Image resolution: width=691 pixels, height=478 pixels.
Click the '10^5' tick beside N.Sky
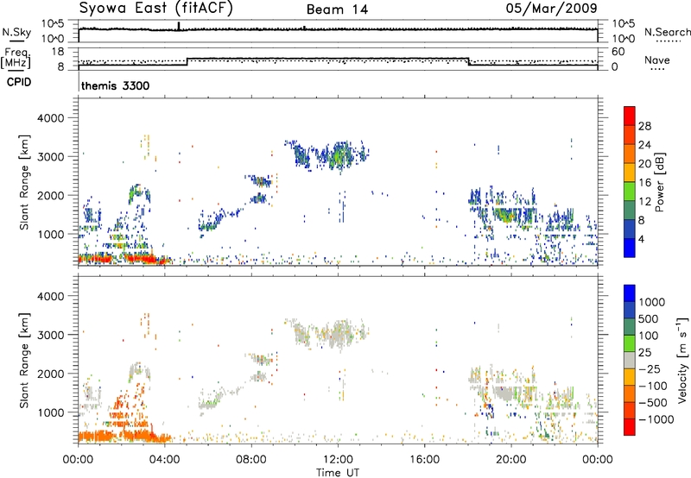pyautogui.click(x=53, y=24)
